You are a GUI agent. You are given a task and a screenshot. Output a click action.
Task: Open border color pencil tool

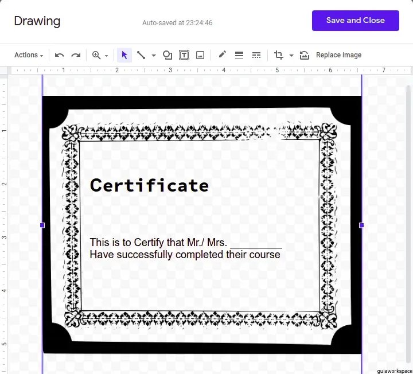pos(223,54)
